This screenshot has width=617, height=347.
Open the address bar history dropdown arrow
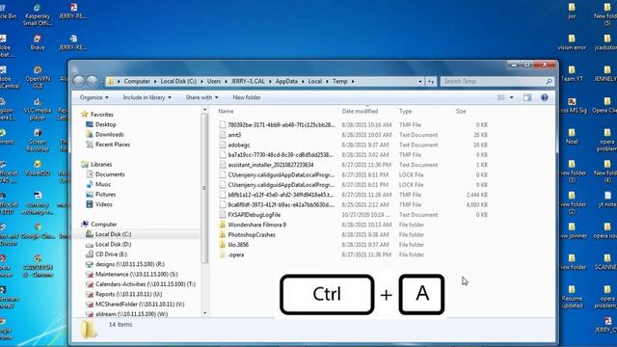(x=420, y=81)
